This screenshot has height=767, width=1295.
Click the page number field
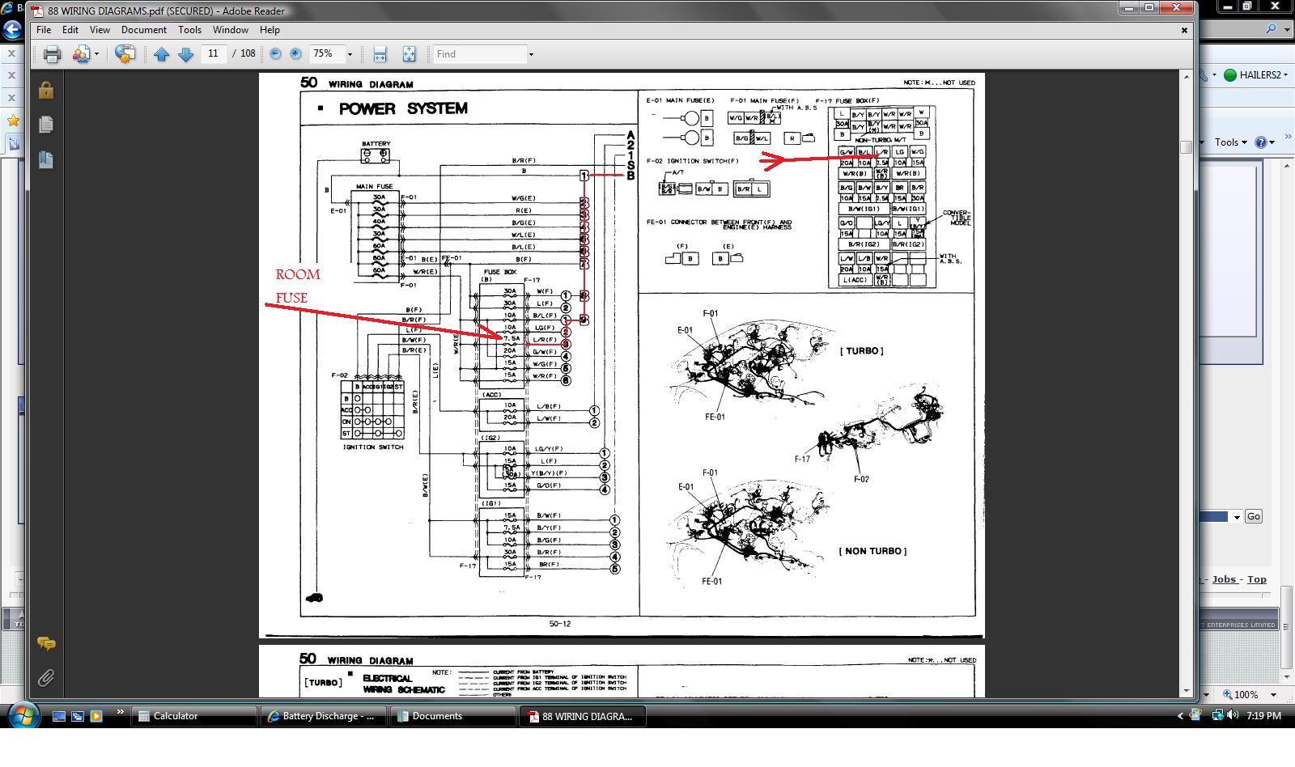pyautogui.click(x=213, y=53)
